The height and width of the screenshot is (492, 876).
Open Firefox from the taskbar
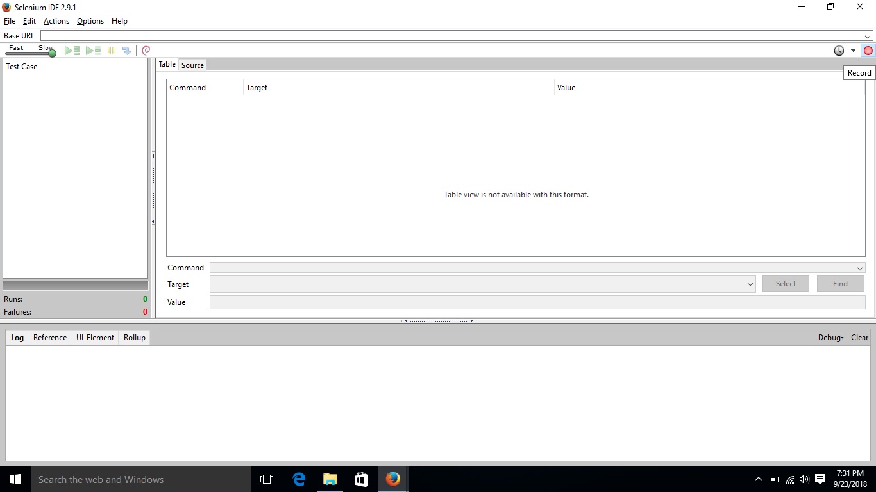point(392,479)
